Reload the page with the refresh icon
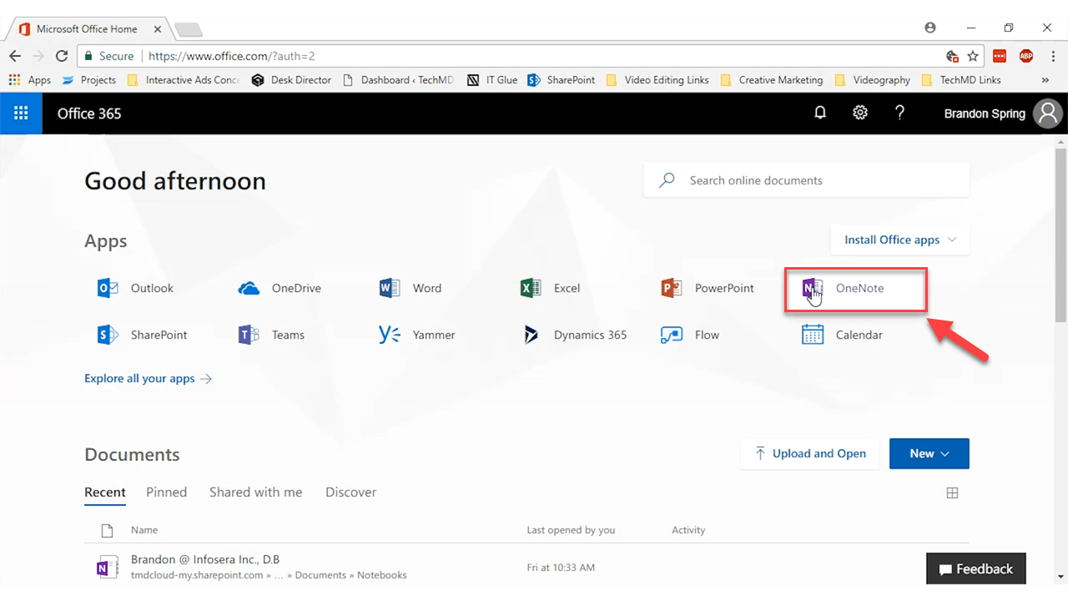 point(61,56)
